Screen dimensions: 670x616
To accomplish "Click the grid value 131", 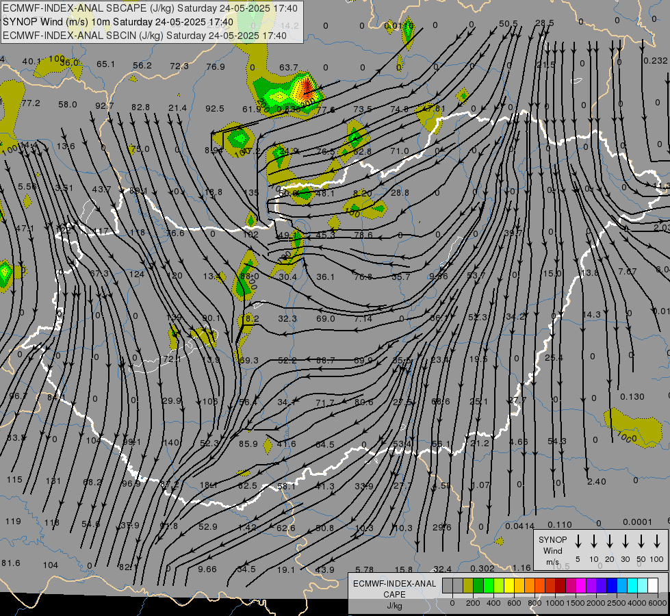I will point(53,481).
